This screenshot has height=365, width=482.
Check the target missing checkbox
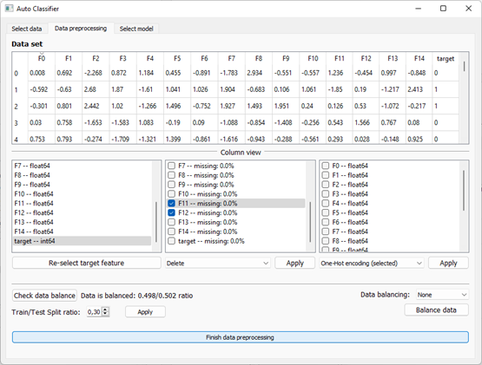pyautogui.click(x=172, y=241)
